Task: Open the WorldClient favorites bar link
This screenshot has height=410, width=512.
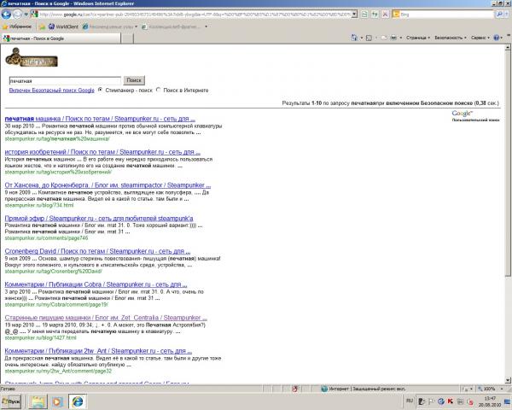Action: [x=63, y=26]
